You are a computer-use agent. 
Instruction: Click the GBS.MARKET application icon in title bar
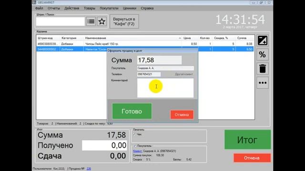click(34, 2)
